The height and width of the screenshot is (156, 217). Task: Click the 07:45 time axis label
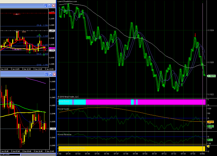(97, 154)
